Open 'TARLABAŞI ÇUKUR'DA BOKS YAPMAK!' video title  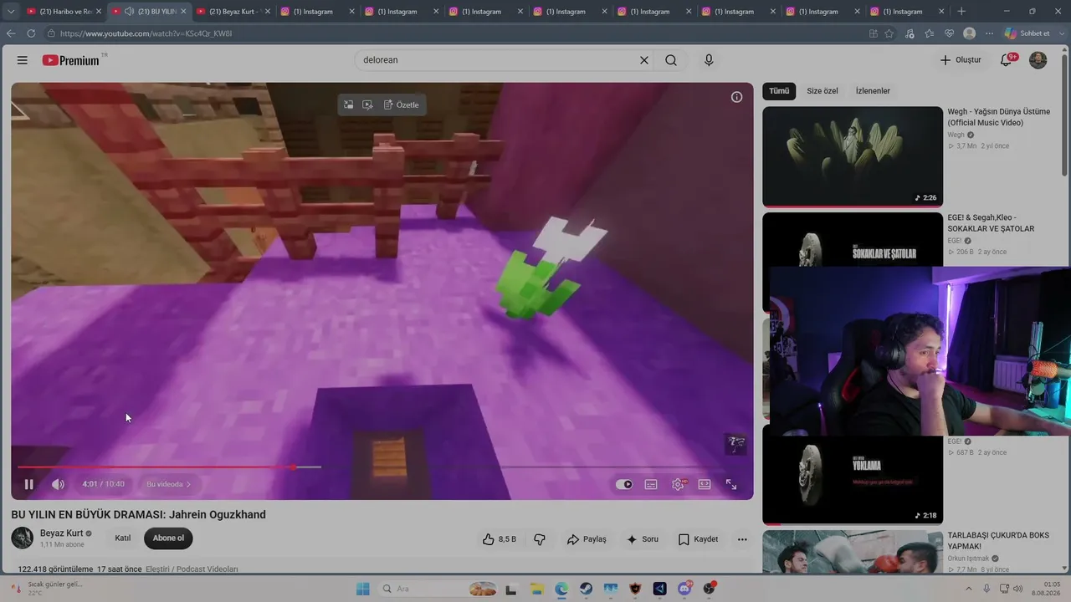[x=997, y=540]
